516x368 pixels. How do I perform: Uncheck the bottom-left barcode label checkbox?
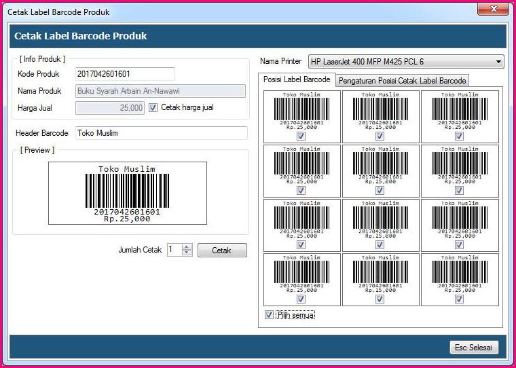[301, 299]
